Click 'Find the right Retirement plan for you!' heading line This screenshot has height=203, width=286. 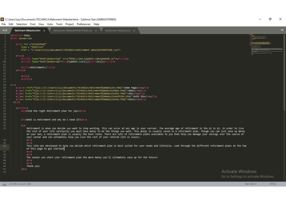pyautogui.click(x=53, y=111)
